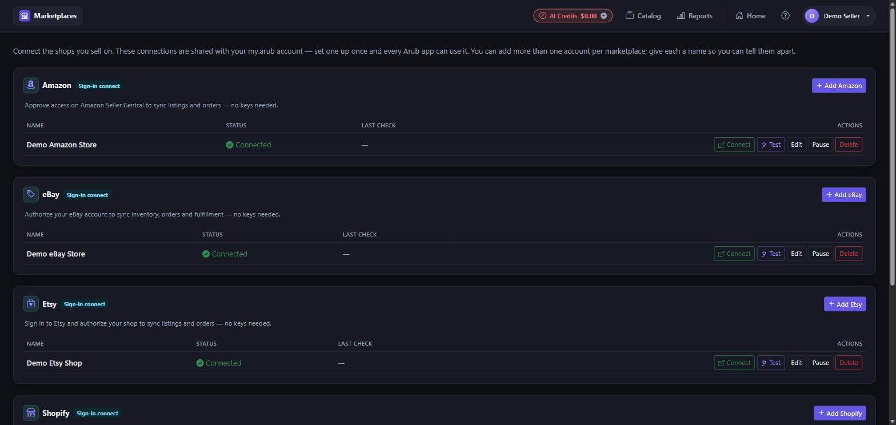Click the Etsy shopping bag icon

click(x=31, y=303)
